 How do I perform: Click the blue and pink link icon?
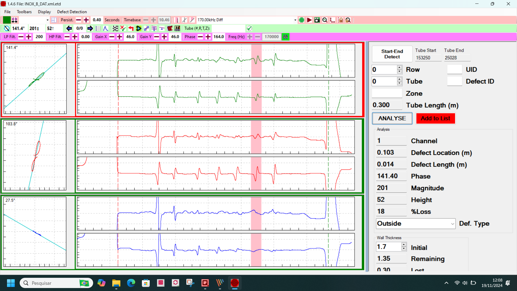(146, 28)
